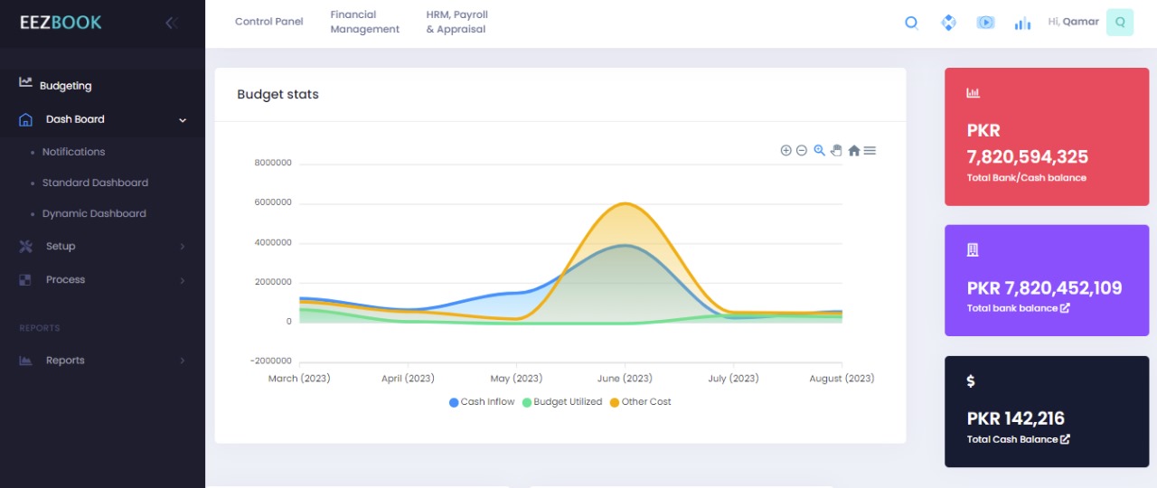Open the Financial Management menu
The image size is (1157, 488).
tap(364, 22)
